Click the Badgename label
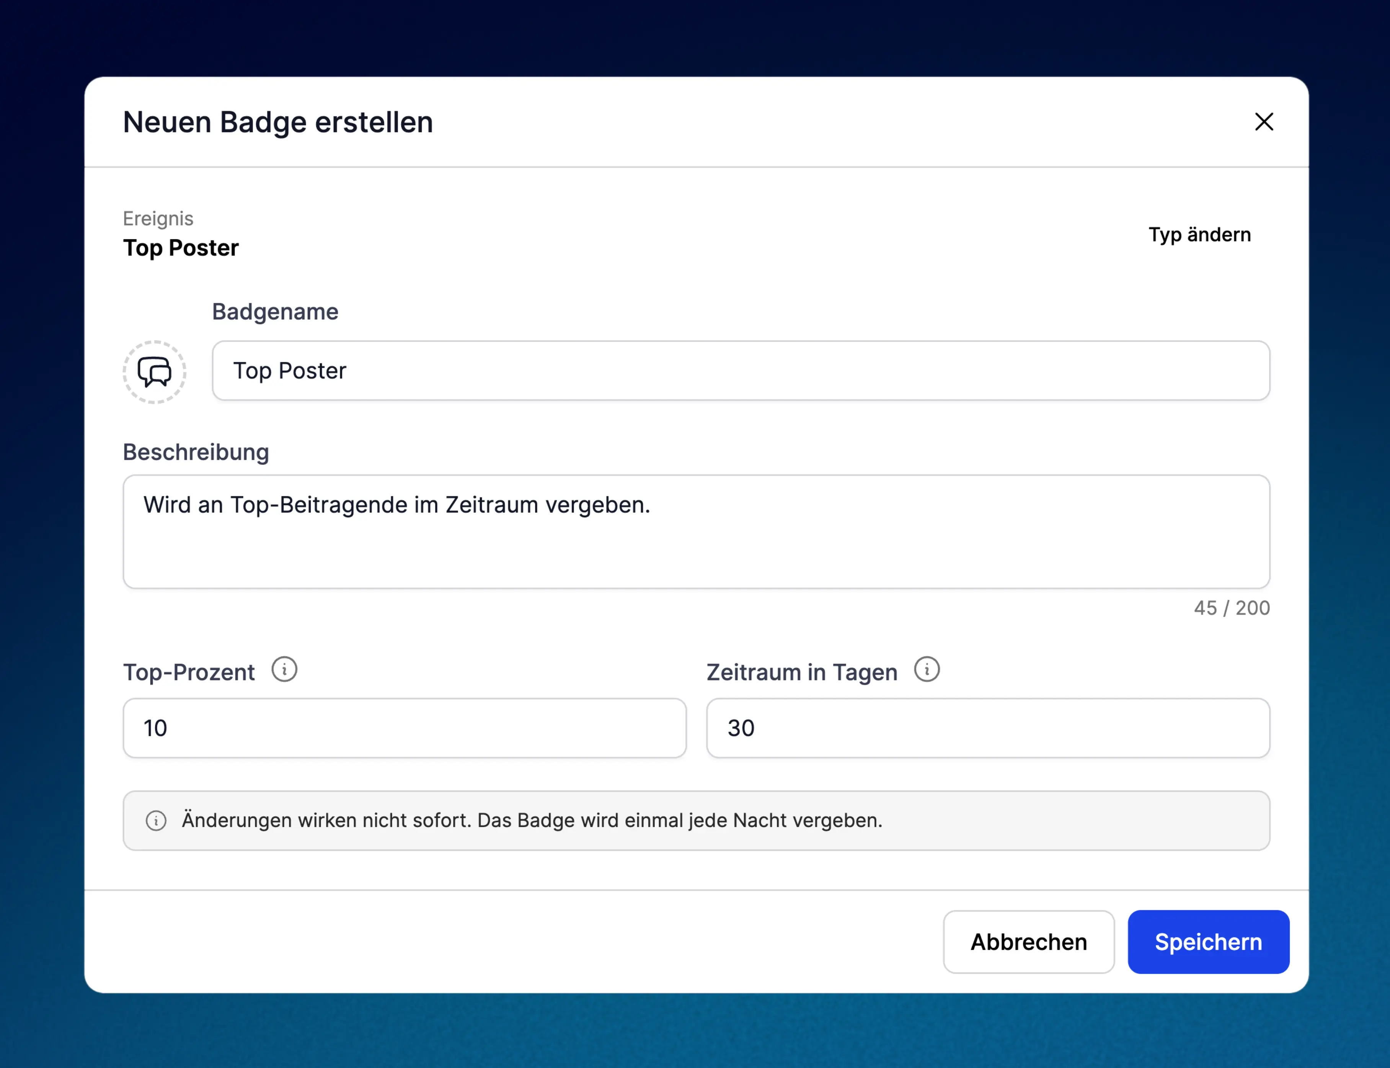 pos(275,311)
